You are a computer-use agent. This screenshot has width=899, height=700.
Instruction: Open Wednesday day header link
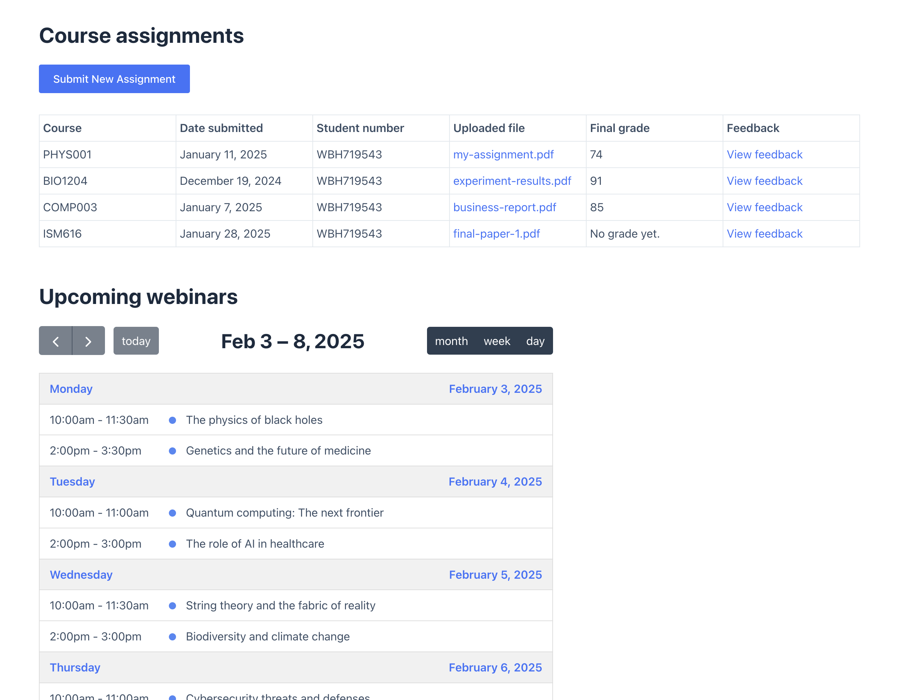click(81, 574)
